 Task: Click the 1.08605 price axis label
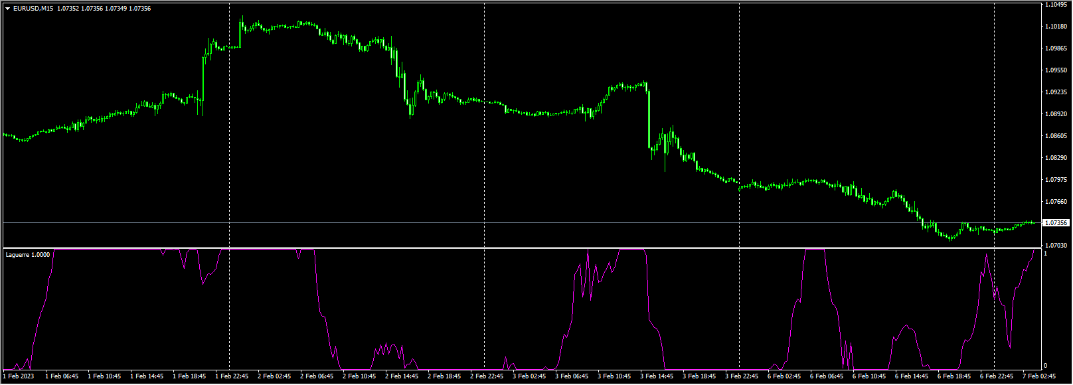(1056, 136)
